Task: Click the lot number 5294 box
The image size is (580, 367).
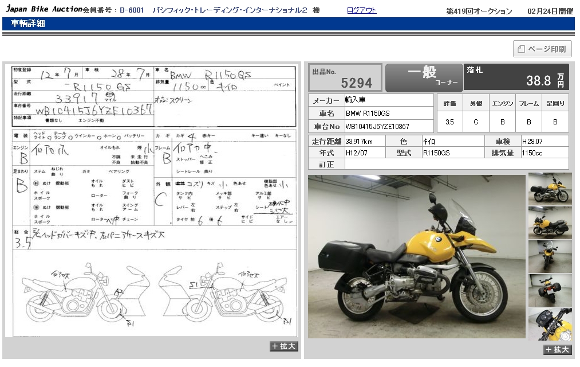Action: pyautogui.click(x=345, y=77)
